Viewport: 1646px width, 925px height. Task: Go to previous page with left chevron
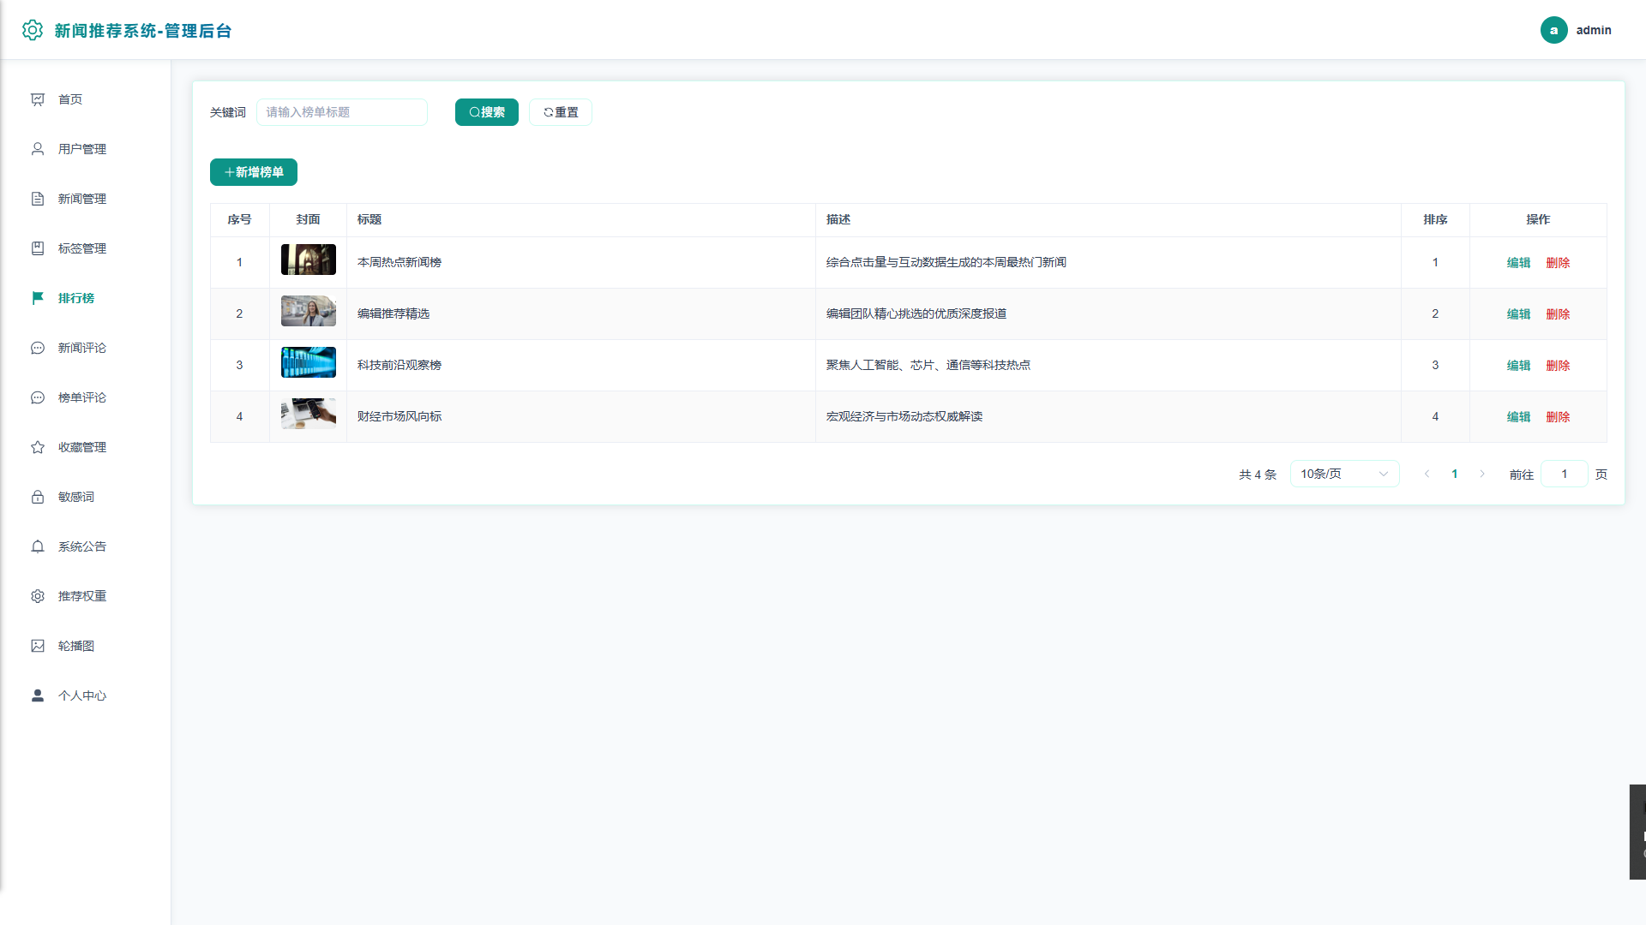[1427, 474]
